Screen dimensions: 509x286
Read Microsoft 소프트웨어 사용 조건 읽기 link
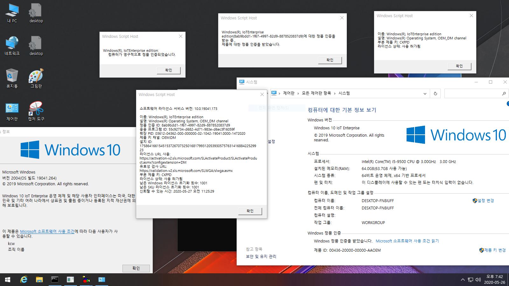pyautogui.click(x=407, y=241)
